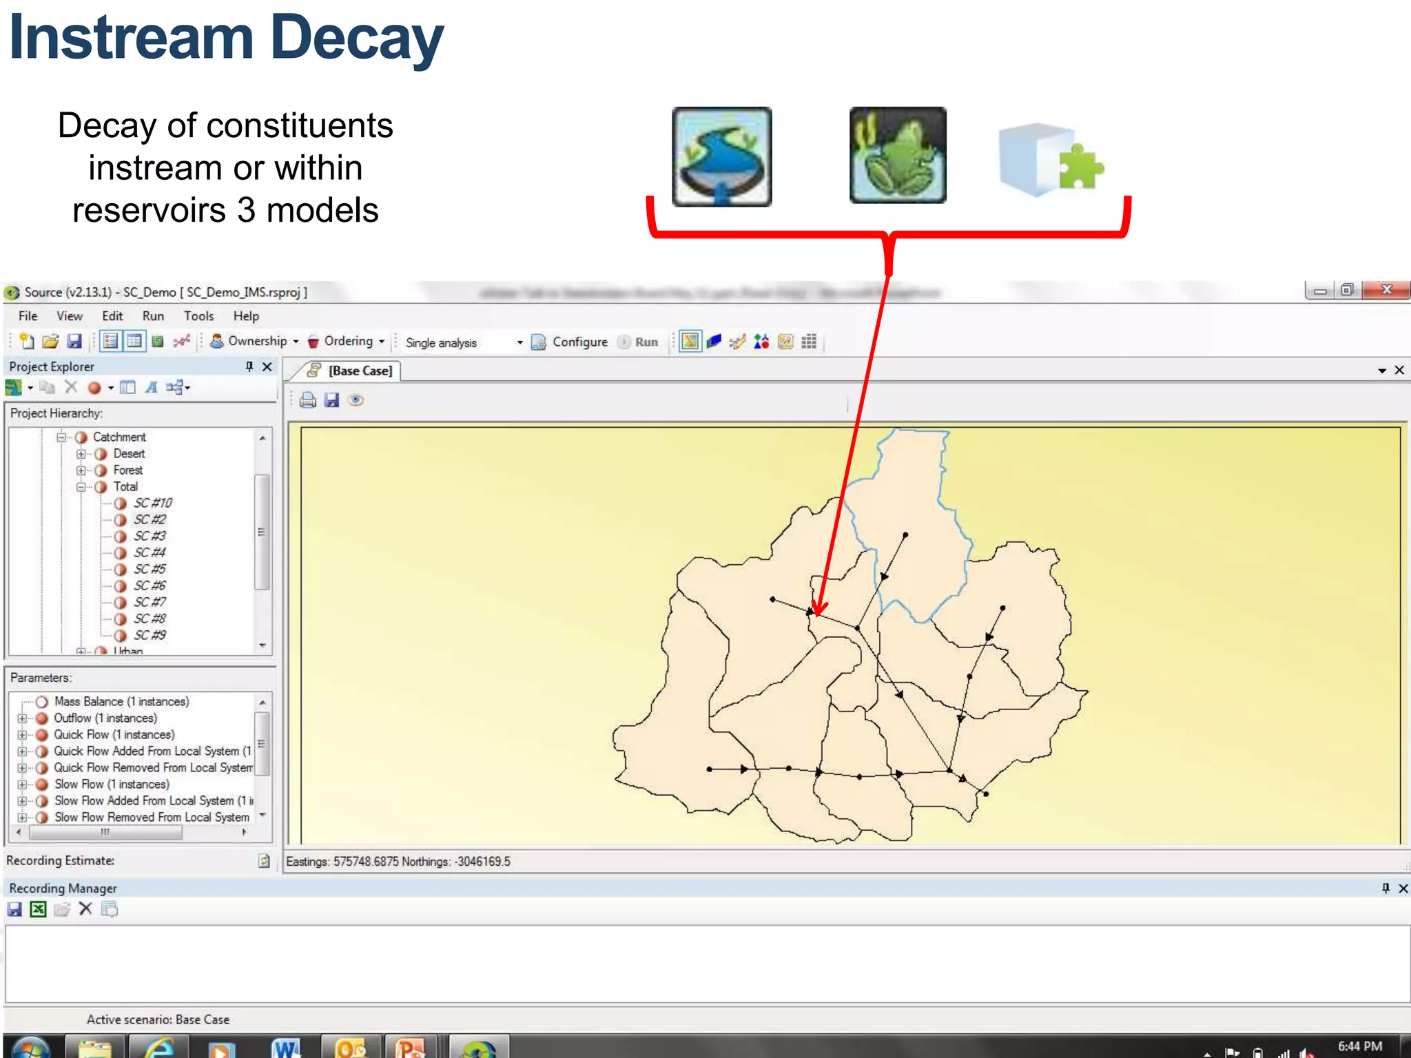The image size is (1411, 1058).
Task: Click the blue layer icon in the toolbar
Action: (714, 341)
